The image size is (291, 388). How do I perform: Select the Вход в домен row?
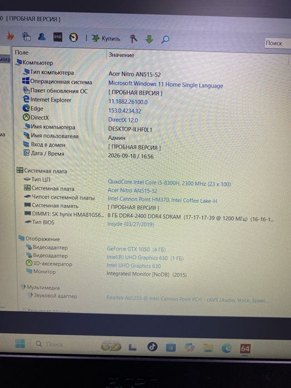pyautogui.click(x=44, y=145)
